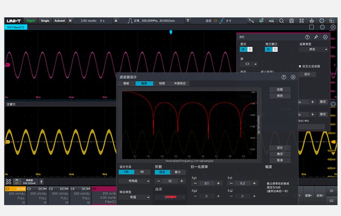Pin the M1 math panel

coord(316,37)
